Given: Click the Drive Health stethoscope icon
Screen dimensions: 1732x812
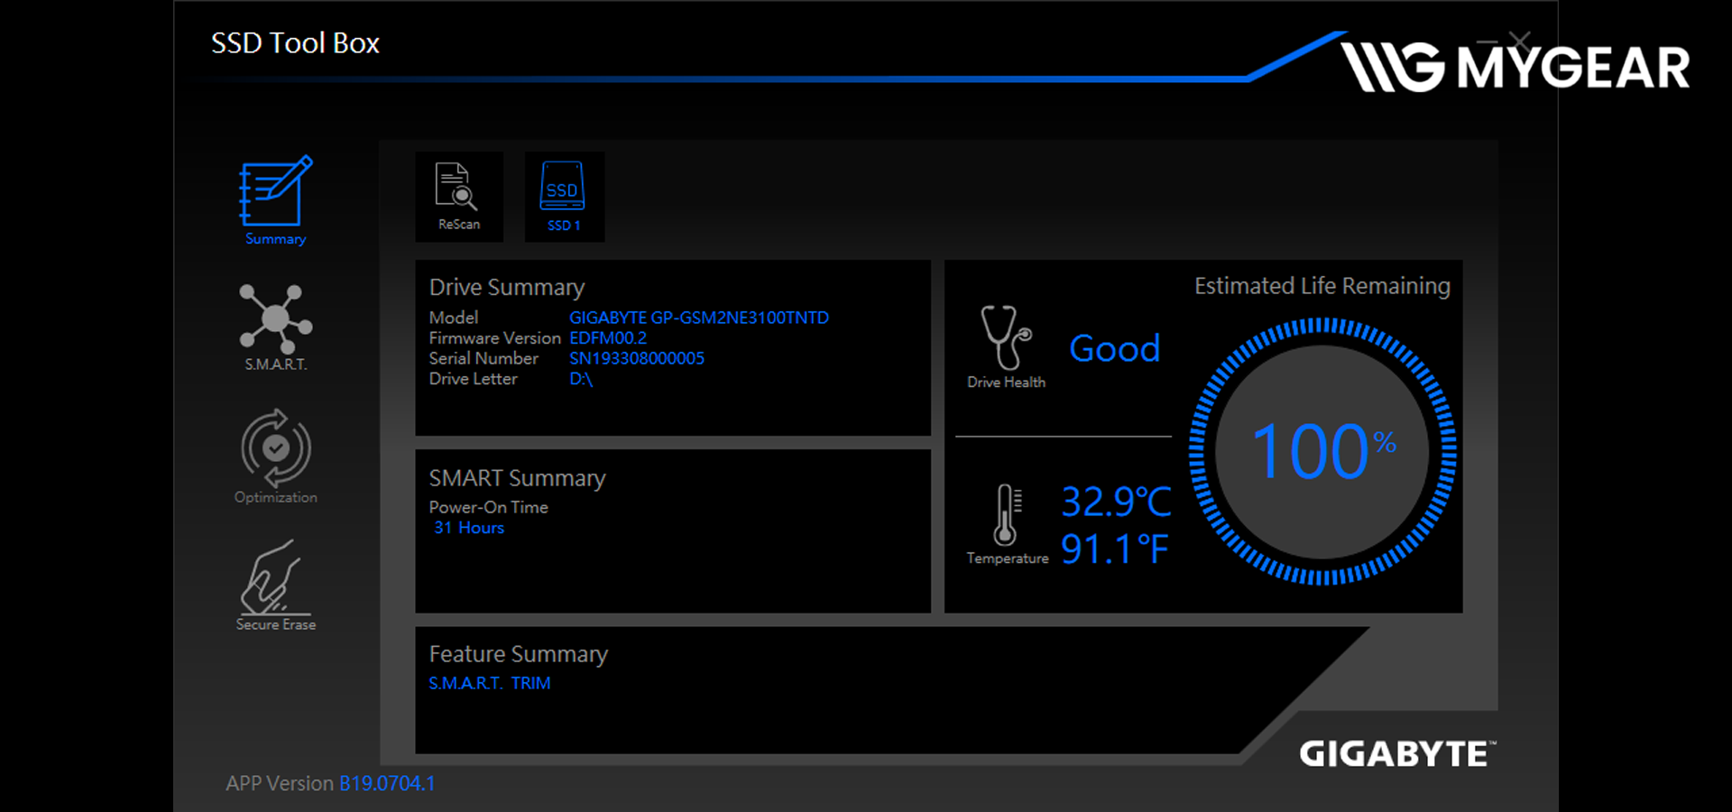Looking at the screenshot, I should pos(1005,338).
